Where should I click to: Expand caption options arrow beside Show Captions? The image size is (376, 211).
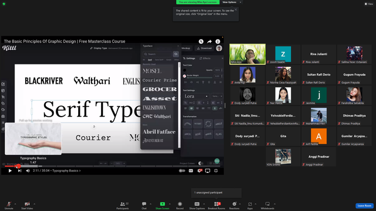pyautogui.click(x=204, y=204)
